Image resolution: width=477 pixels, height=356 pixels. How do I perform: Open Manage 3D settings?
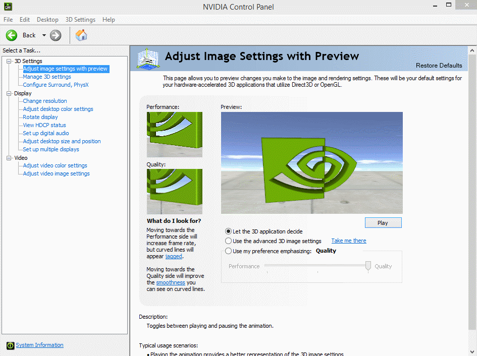coord(47,77)
